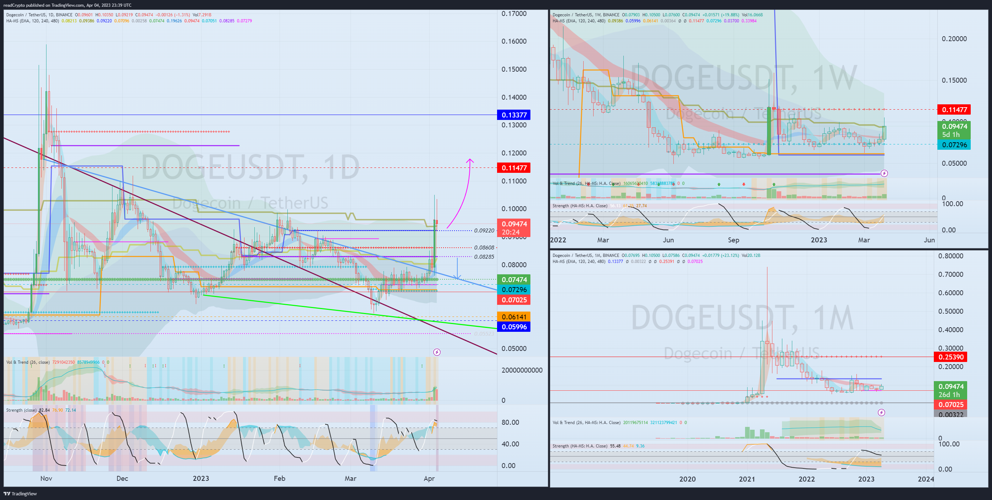Image resolution: width=992 pixels, height=500 pixels.
Task: Click 'Strength (close)' legend in 1D chart
Action: pos(21,410)
